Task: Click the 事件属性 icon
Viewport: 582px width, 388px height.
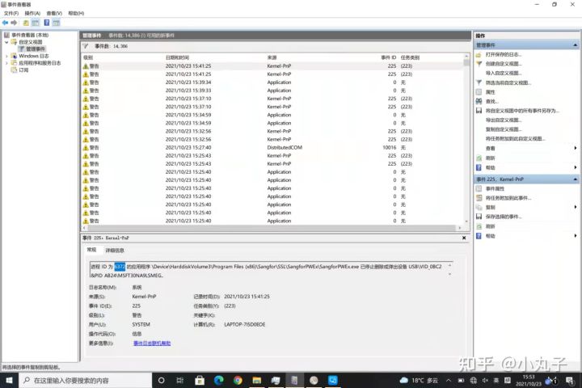Action: [479, 188]
